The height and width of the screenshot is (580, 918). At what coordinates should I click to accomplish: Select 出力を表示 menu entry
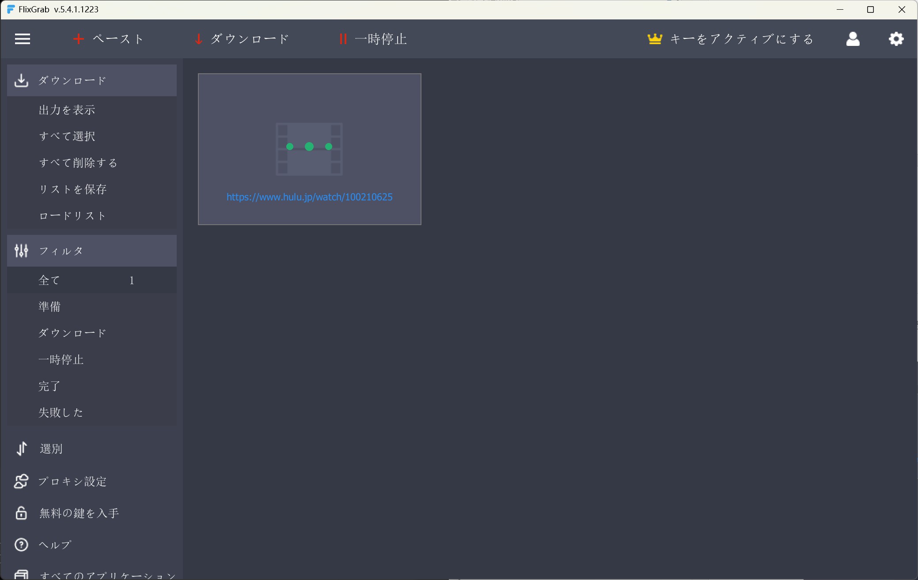coord(92,109)
